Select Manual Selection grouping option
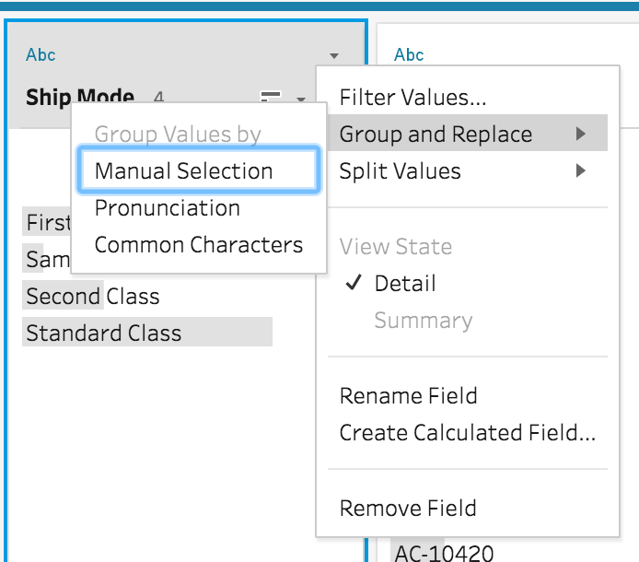The height and width of the screenshot is (562, 639). (183, 171)
